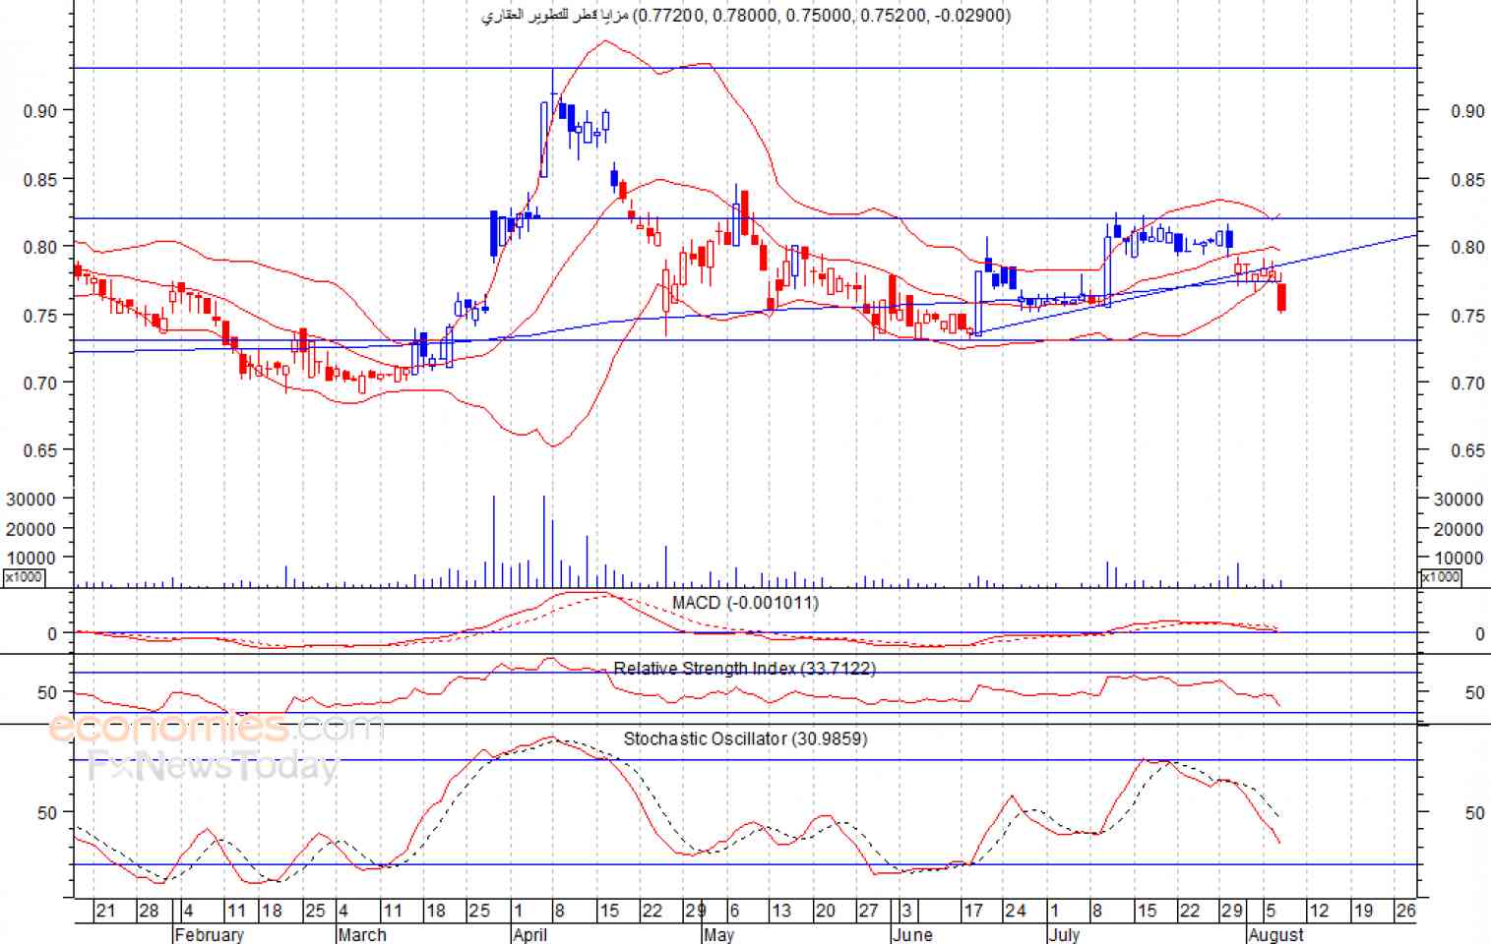Click the date label 5 in August
1491x944 pixels.
(1271, 911)
